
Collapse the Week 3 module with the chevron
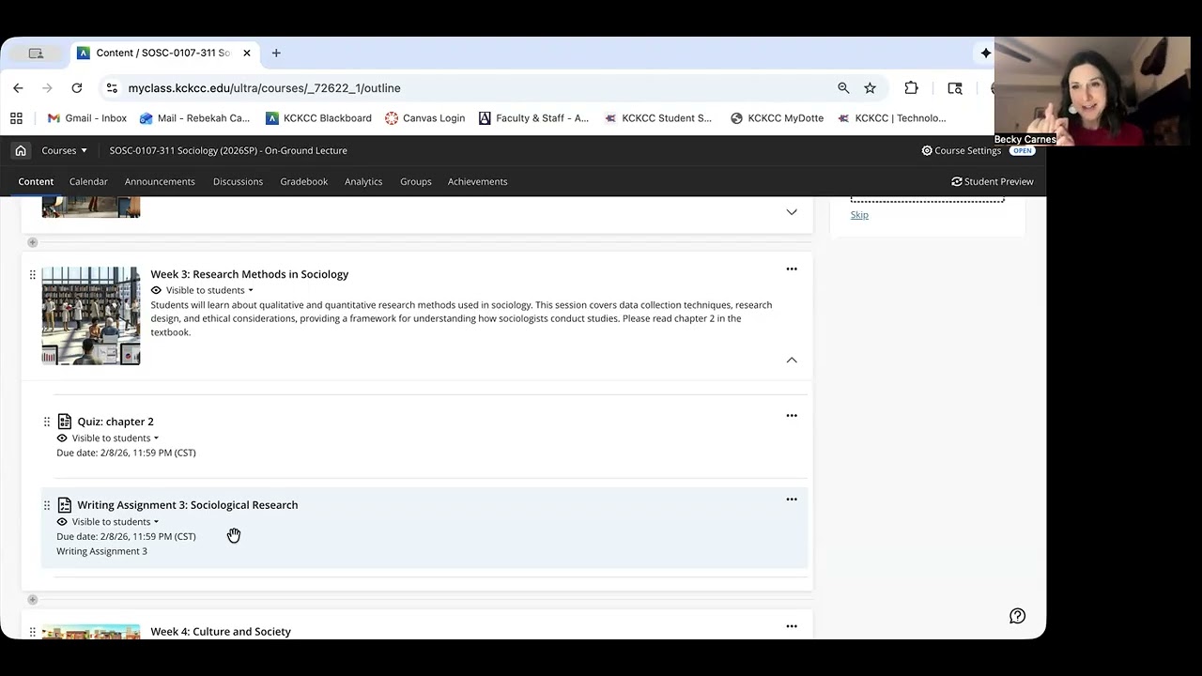click(792, 360)
